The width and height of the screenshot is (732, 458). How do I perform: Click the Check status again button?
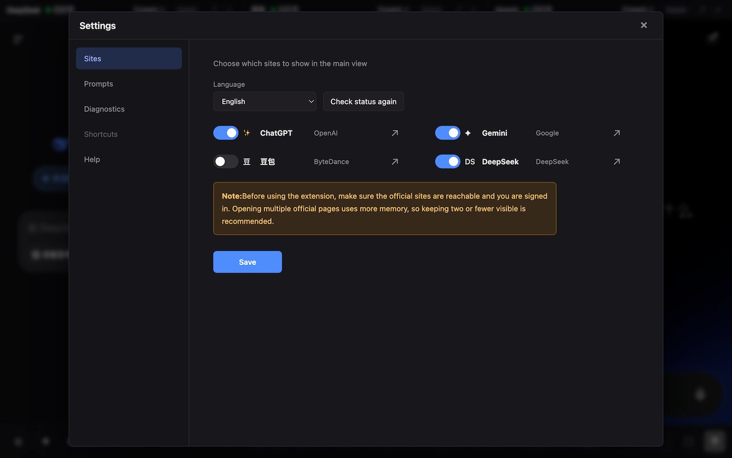tap(364, 101)
